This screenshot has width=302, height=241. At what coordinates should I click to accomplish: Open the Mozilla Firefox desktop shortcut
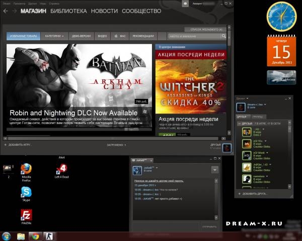tap(26, 172)
